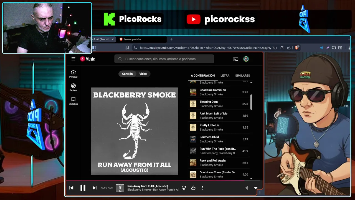Open the A CONTINUACIÓN tab
The width and height of the screenshot is (355, 200).
203,76
